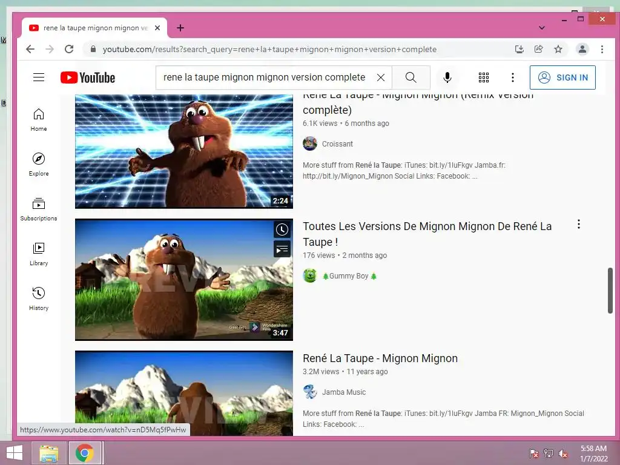The height and width of the screenshot is (465, 620).
Task: Play the 3:47 mole video thumbnail
Action: 184,280
